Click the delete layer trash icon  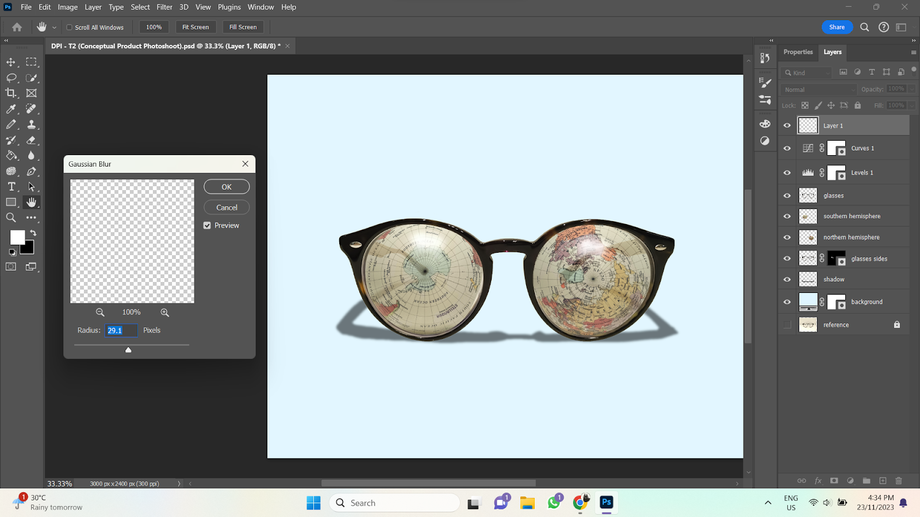[x=899, y=481]
